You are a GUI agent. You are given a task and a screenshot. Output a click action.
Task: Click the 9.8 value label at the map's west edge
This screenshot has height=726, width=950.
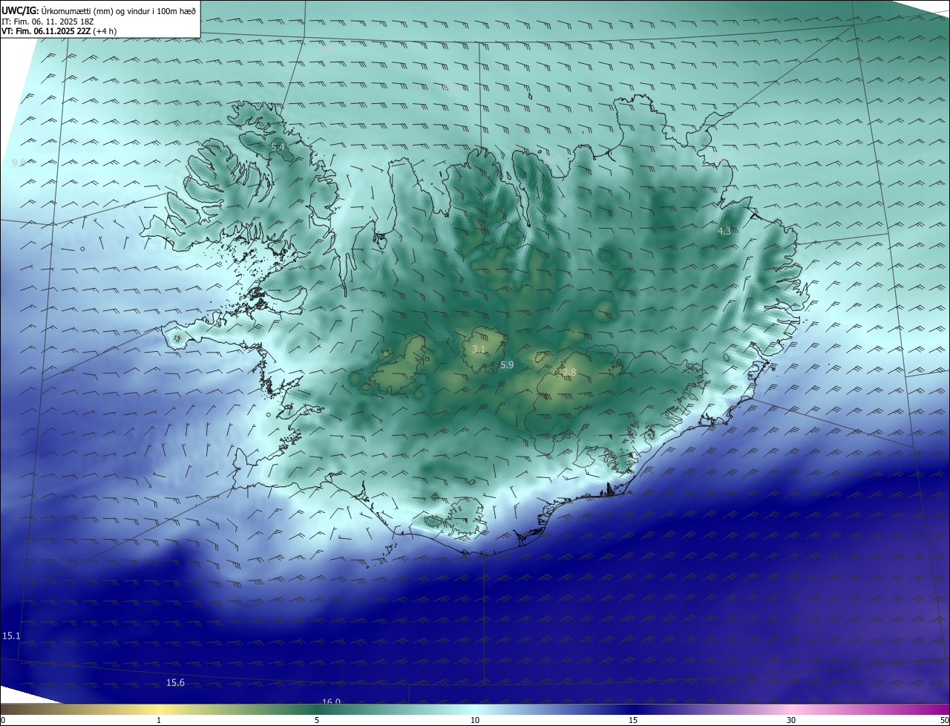[19, 163]
